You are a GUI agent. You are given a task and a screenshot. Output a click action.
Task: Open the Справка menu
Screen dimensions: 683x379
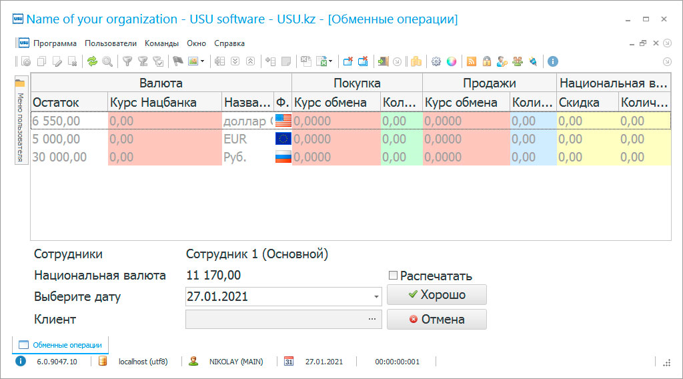229,43
